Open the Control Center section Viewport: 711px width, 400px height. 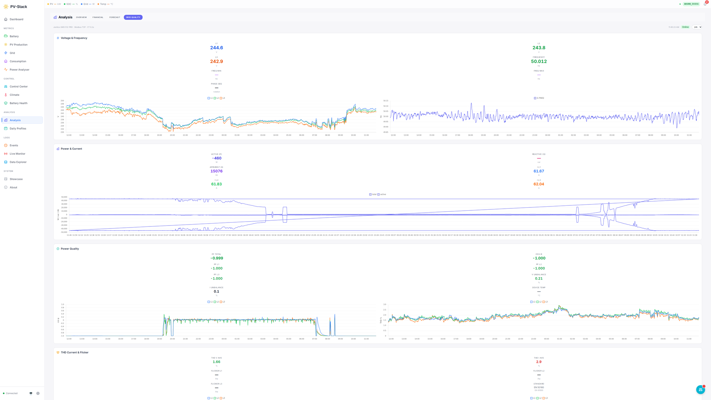click(18, 86)
